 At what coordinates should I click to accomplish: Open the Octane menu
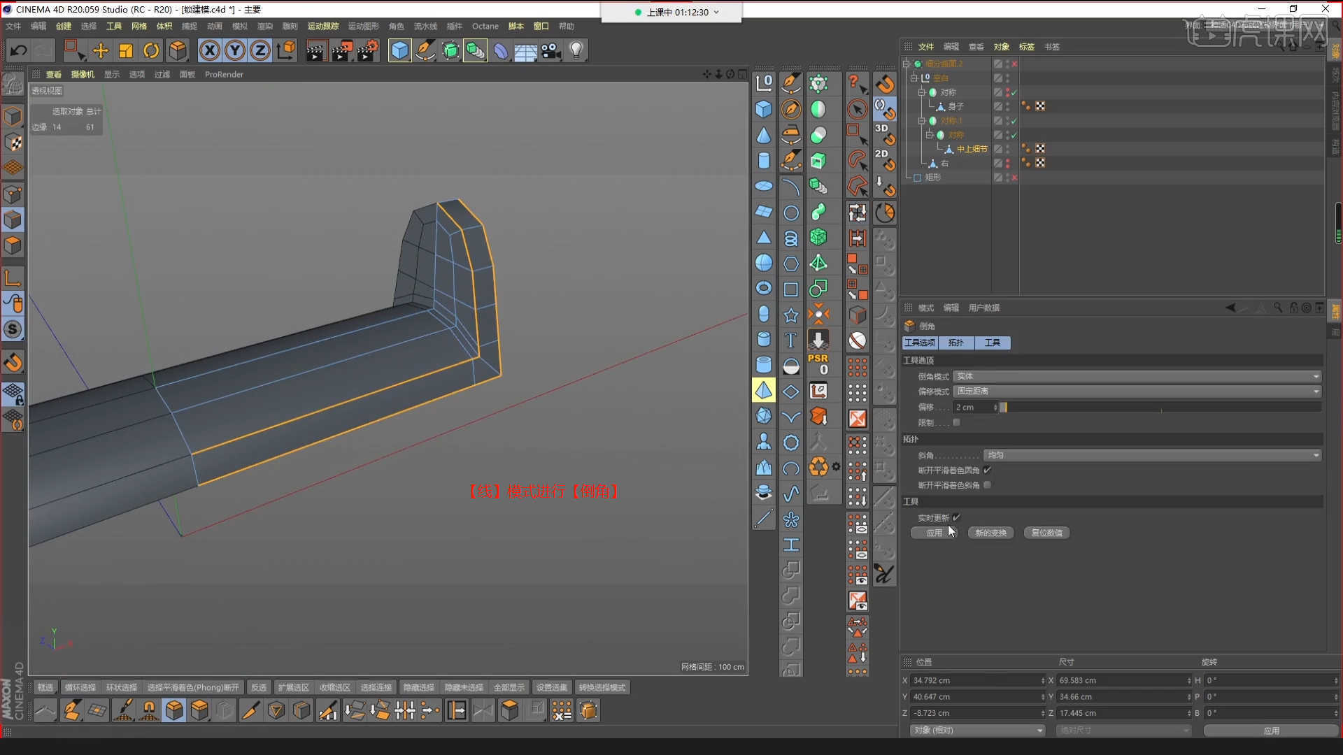[485, 27]
